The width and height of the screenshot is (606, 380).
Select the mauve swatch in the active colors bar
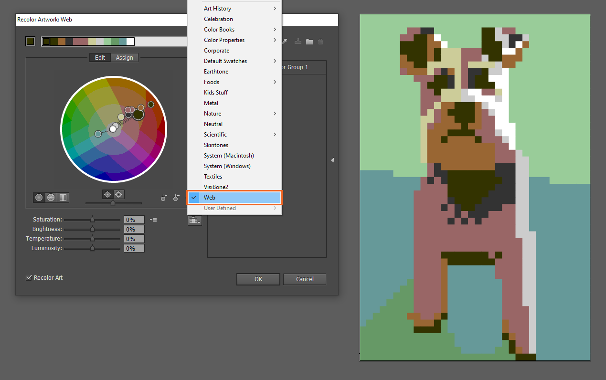(x=81, y=42)
